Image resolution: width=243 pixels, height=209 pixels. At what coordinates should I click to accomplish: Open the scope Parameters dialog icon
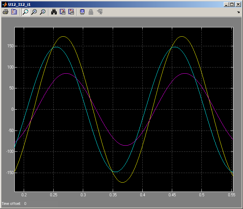(x=14, y=12)
